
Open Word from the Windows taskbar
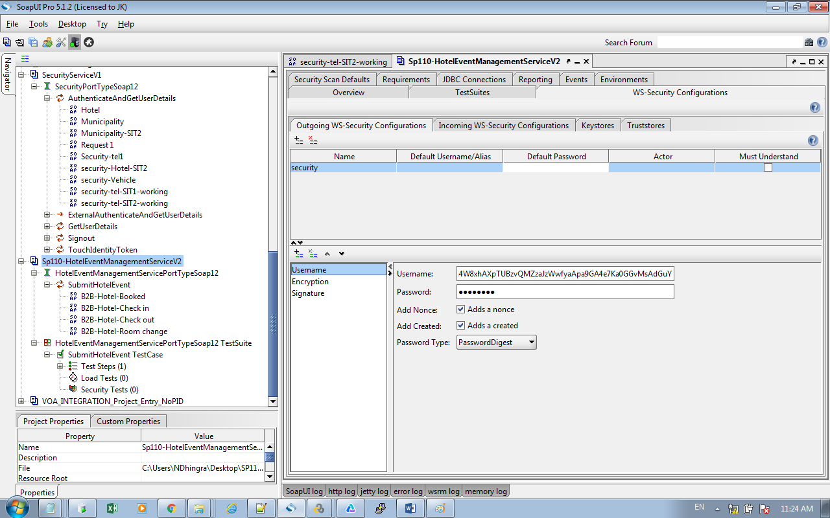click(x=410, y=508)
